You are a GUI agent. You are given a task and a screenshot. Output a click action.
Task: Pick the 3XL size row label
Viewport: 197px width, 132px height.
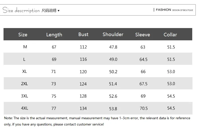click(x=25, y=96)
